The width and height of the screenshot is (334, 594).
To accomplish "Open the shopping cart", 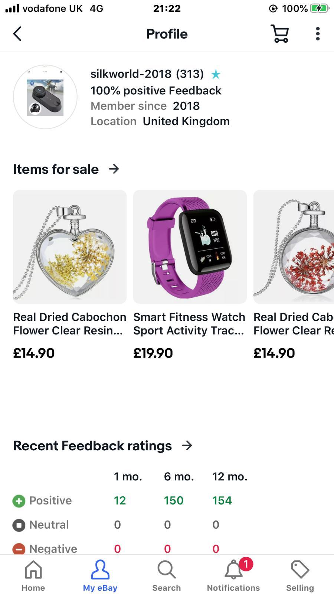I will tap(280, 34).
